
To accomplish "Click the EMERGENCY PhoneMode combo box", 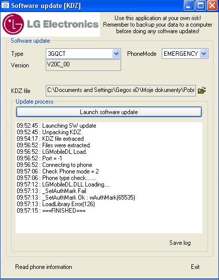I will coord(185,54).
